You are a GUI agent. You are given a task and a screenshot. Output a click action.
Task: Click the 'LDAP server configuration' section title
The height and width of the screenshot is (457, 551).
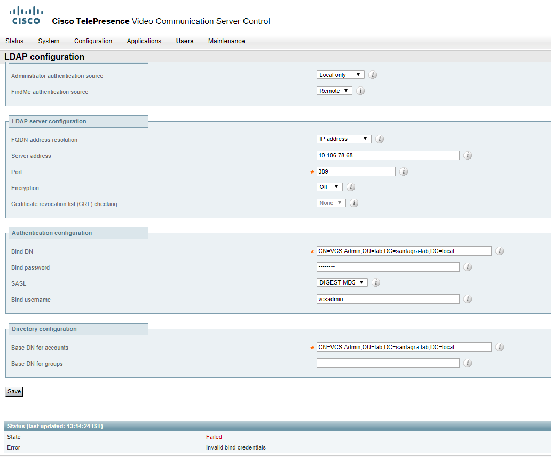pyautogui.click(x=49, y=121)
